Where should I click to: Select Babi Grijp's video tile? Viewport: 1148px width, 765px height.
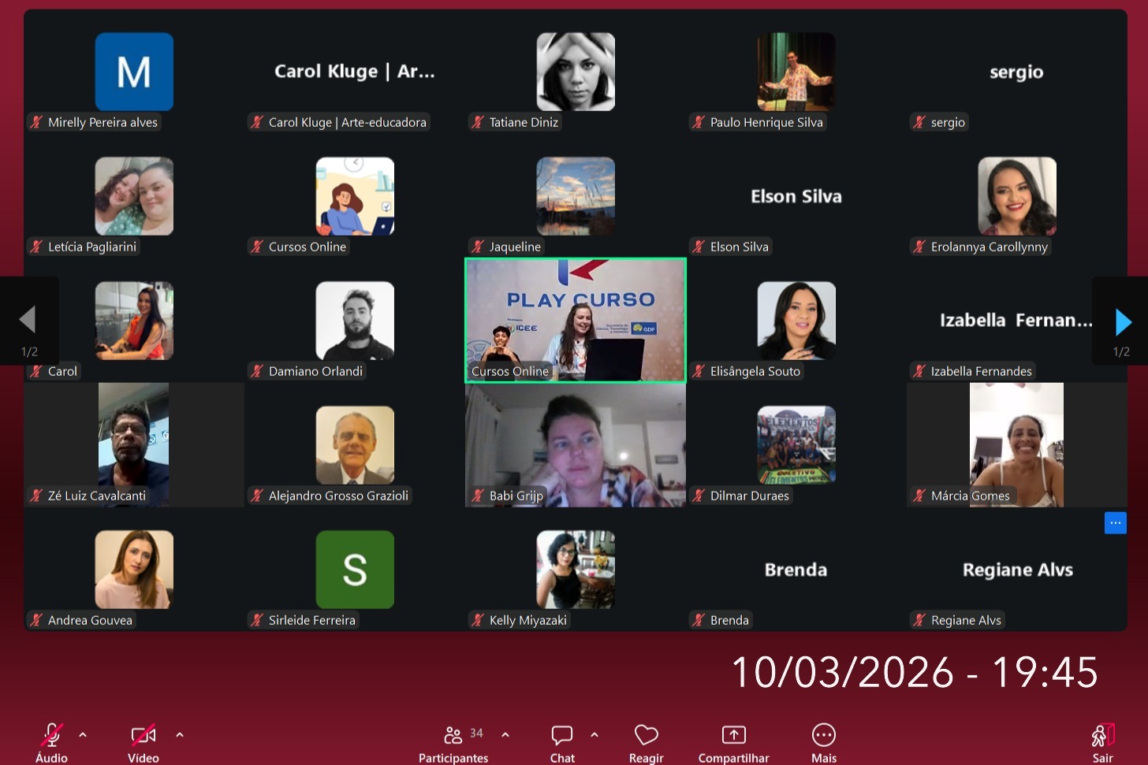[576, 445]
